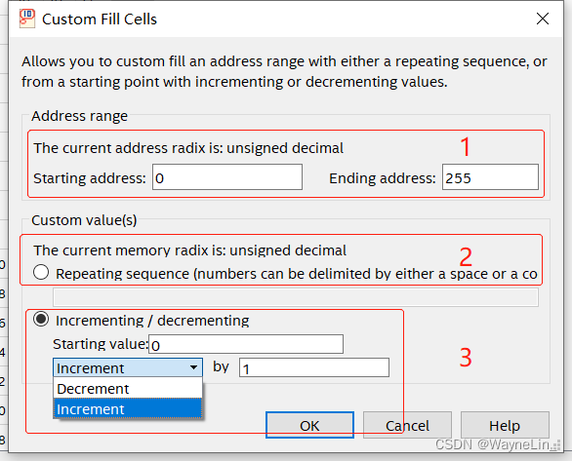Choose the highlighted Increment list option
Viewport: 572px width, 461px height.
(x=128, y=409)
